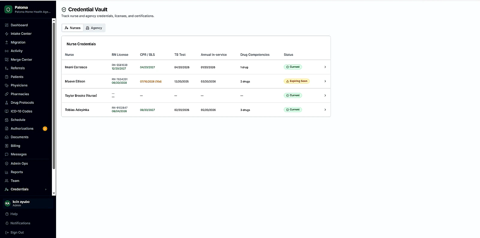Click TB Test date 12/20/2025
Image resolution: width=480 pixels, height=238 pixels.
(181, 82)
